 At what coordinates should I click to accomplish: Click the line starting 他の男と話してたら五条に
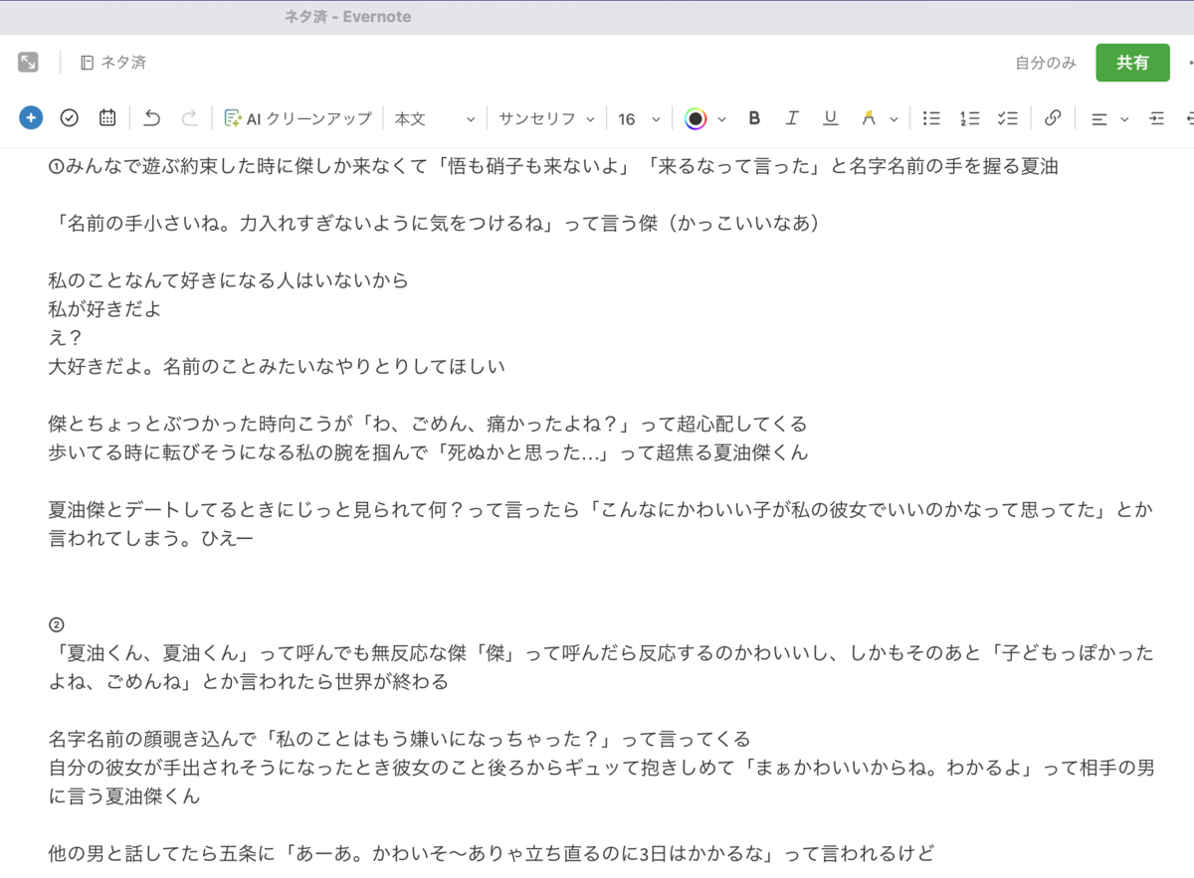pos(492,853)
